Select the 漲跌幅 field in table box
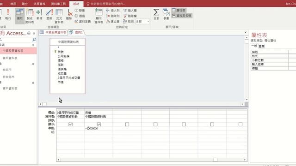The height and width of the screenshot is (166, 296). click(62, 69)
